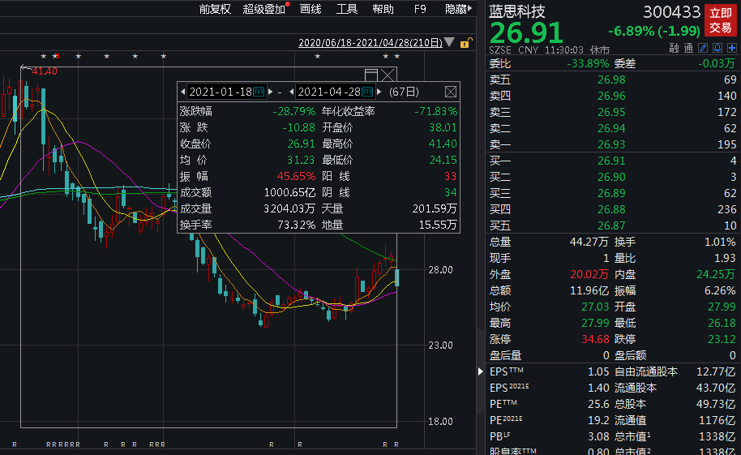Click the 委比 value -33.89%
The width and height of the screenshot is (741, 455).
[588, 63]
